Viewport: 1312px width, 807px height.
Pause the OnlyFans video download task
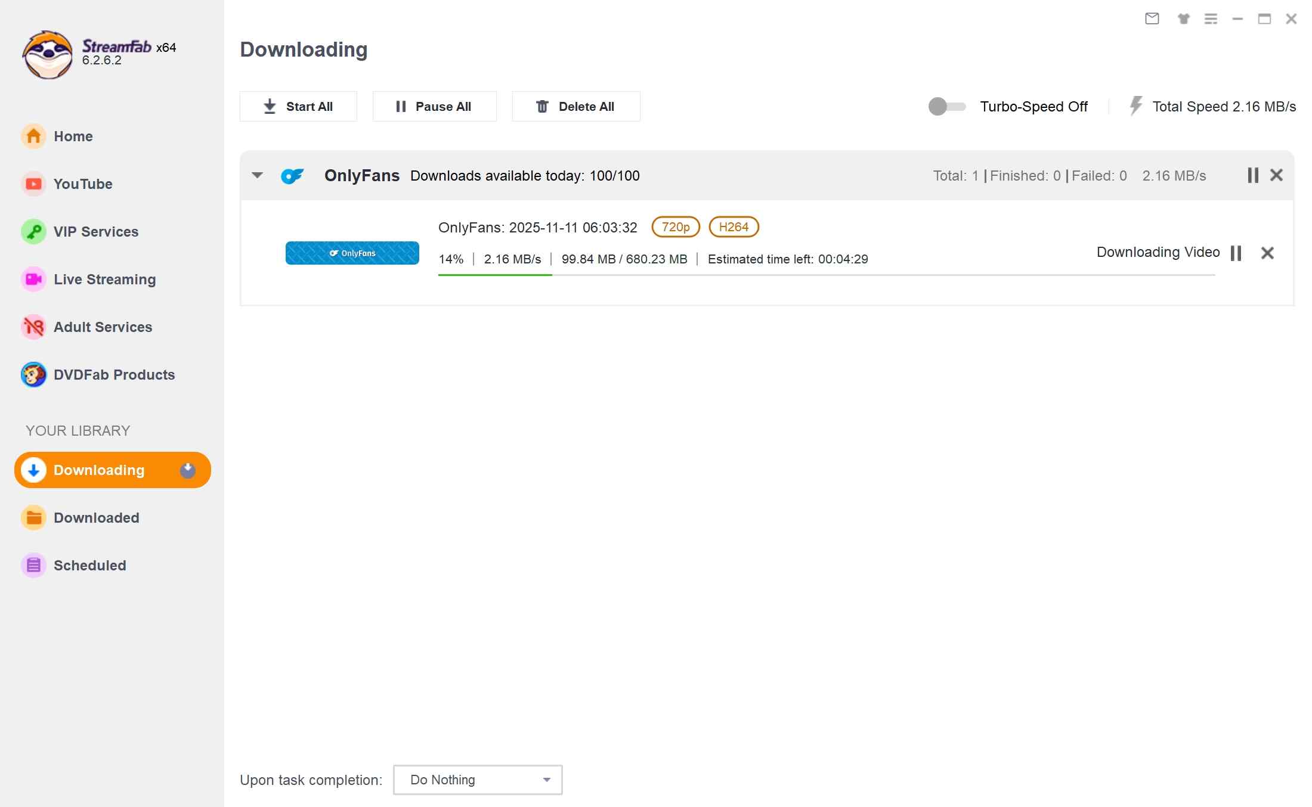point(1236,253)
